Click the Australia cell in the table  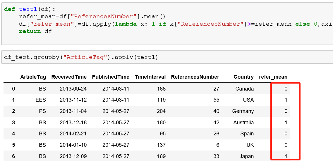coord(243,123)
